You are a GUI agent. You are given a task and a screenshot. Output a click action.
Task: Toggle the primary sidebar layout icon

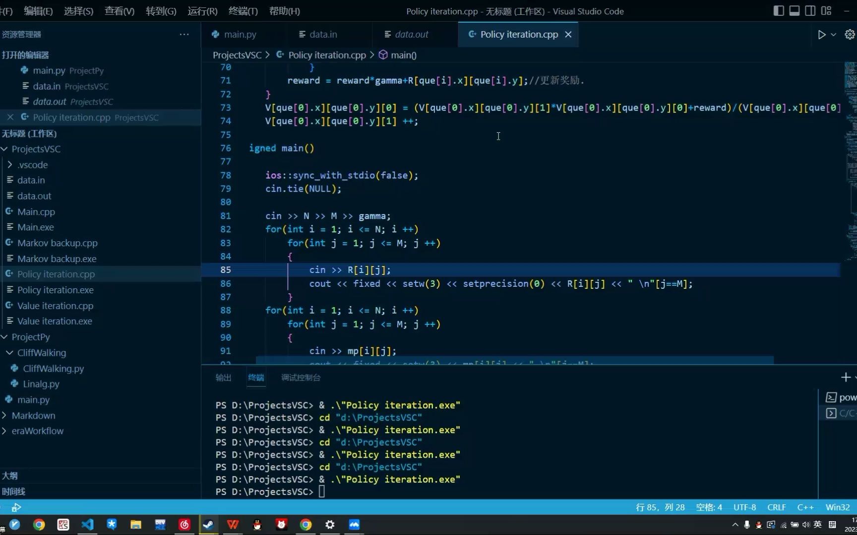[779, 11]
